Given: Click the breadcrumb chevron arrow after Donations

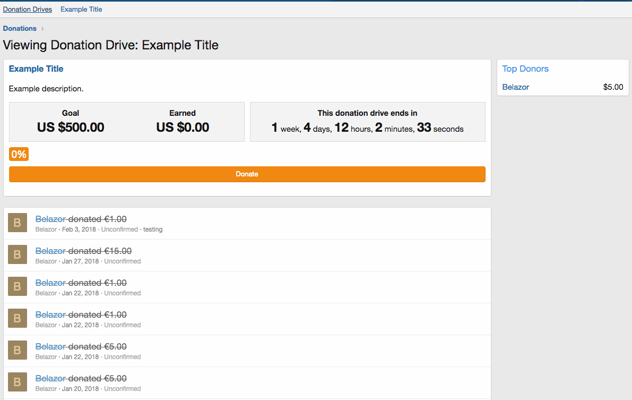Looking at the screenshot, I should [x=42, y=29].
